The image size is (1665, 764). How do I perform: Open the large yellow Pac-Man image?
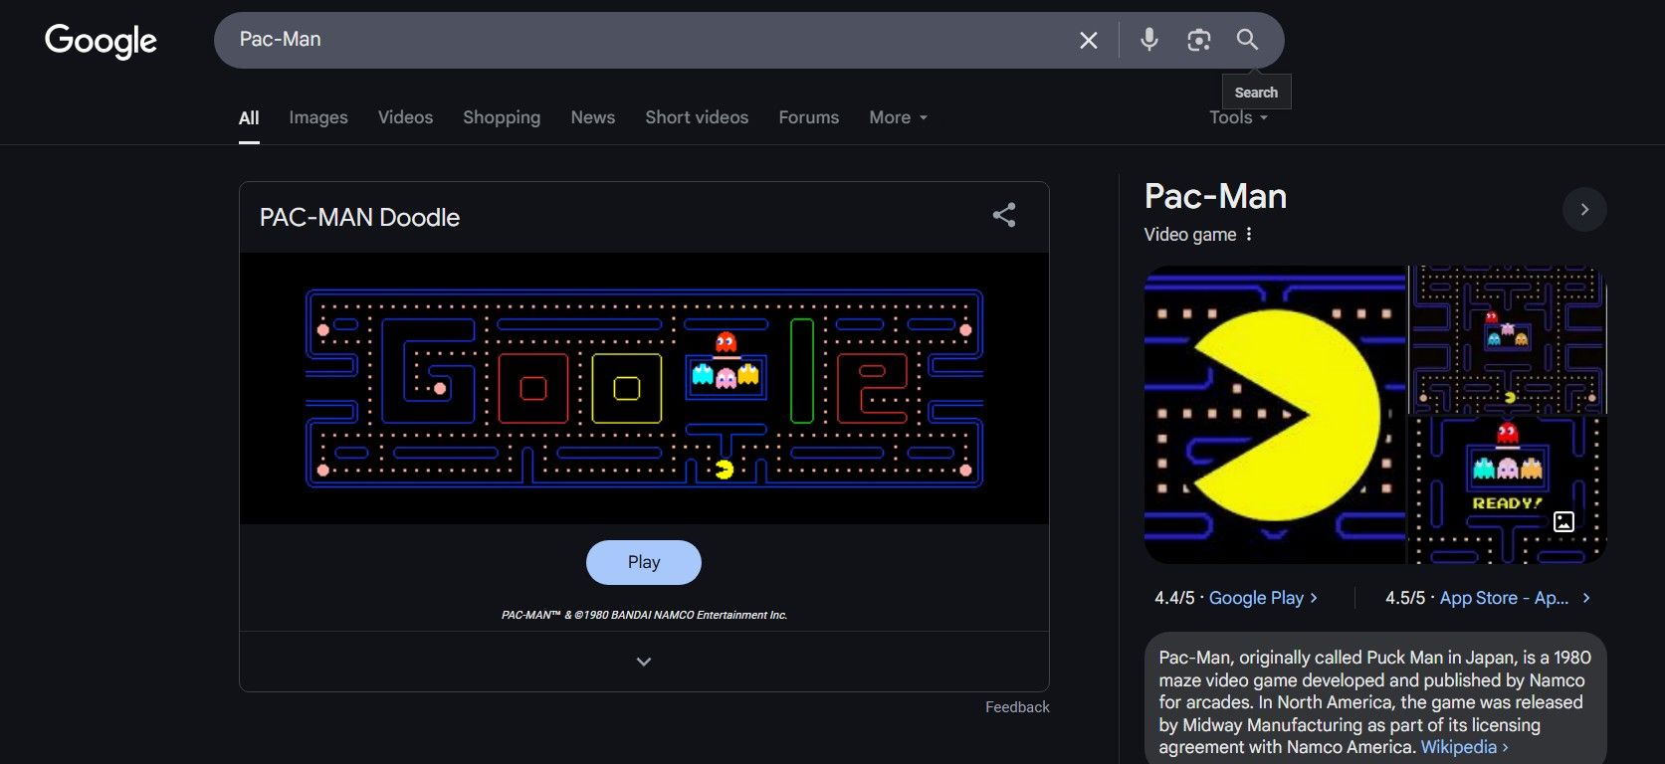(1274, 415)
